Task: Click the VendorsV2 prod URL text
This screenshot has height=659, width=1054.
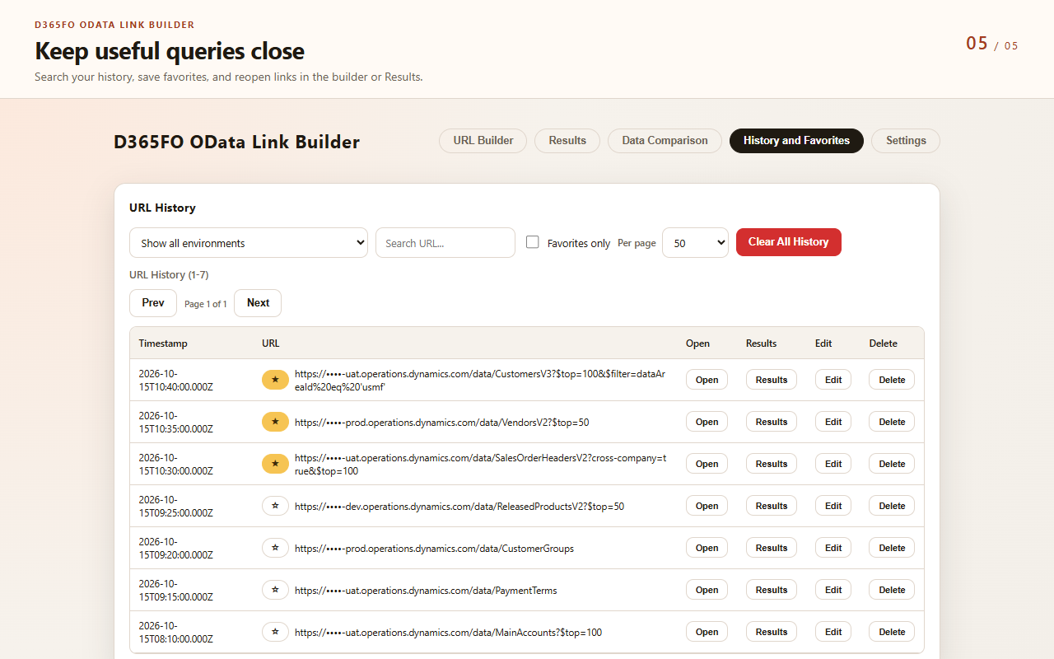Action: (x=442, y=423)
